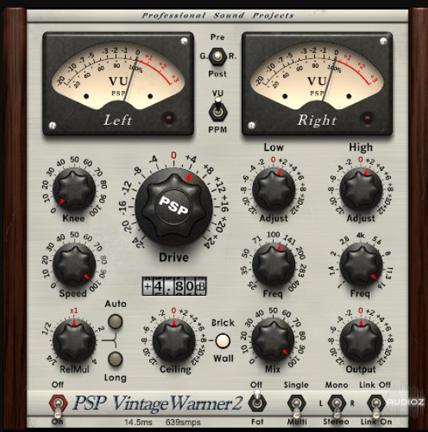The image size is (428, 432).
Task: Click the Low Adjust knob
Action: [274, 189]
